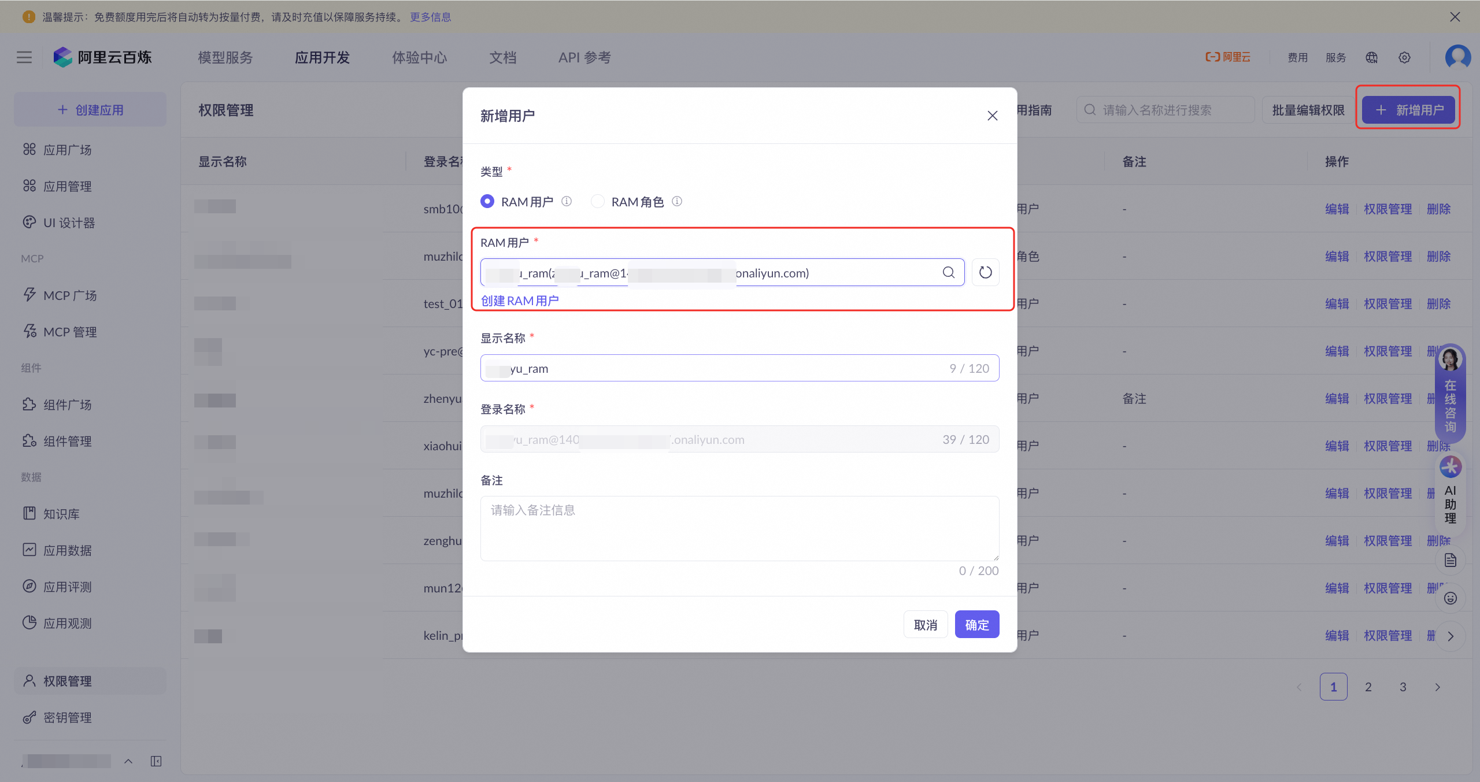Click the refresh icon beside RAM user field
Image resolution: width=1480 pixels, height=782 pixels.
985,272
